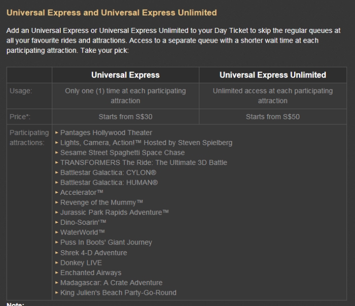Click the 'Starts from S$30' price cell

click(x=125, y=117)
